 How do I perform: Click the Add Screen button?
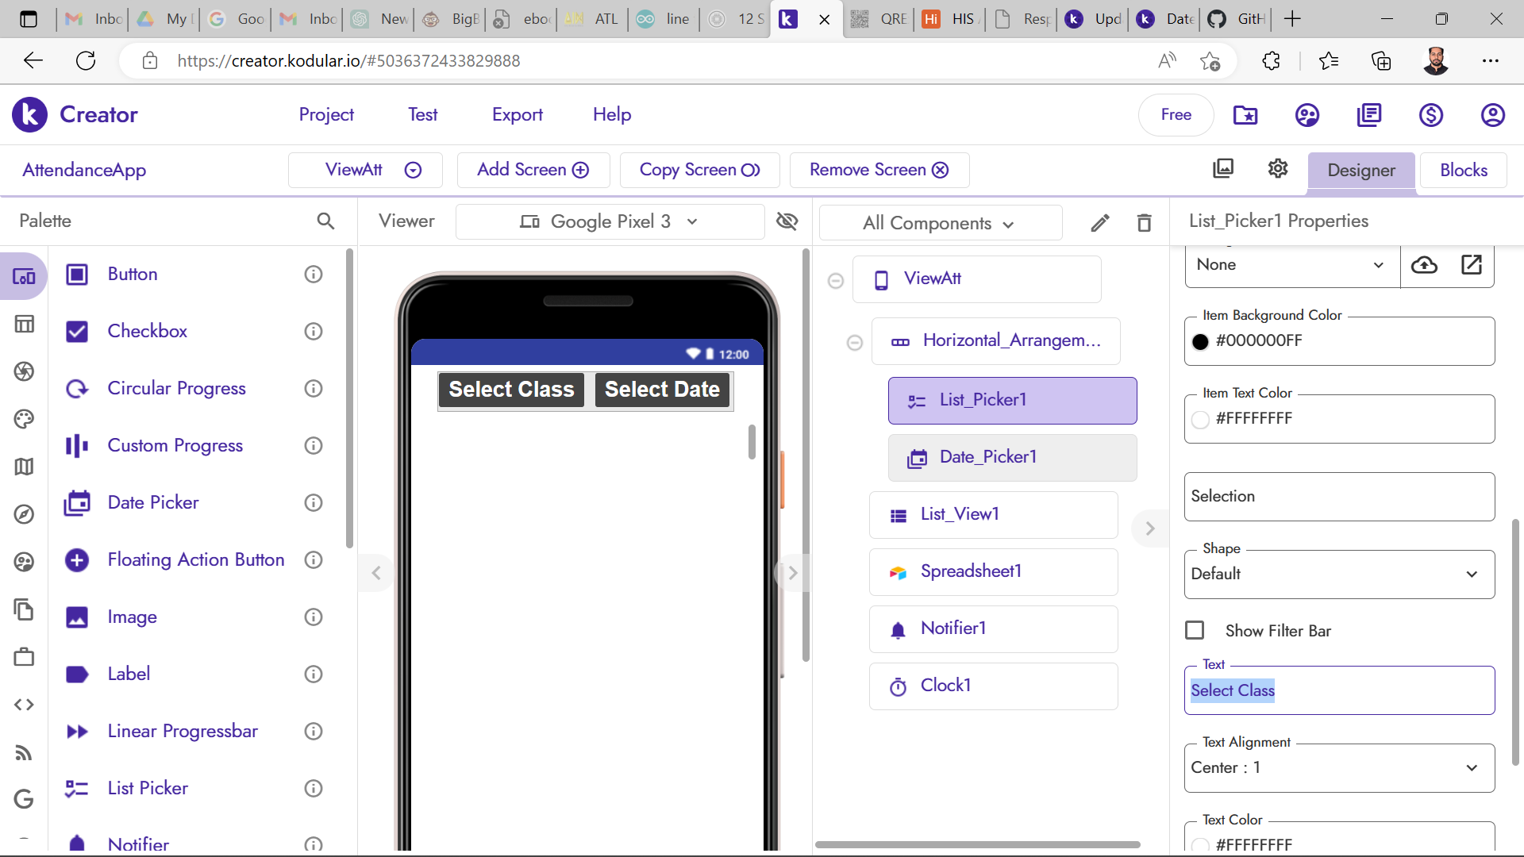tap(533, 170)
